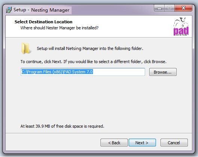
Task: Click the Browse... button
Action: [x=163, y=72]
